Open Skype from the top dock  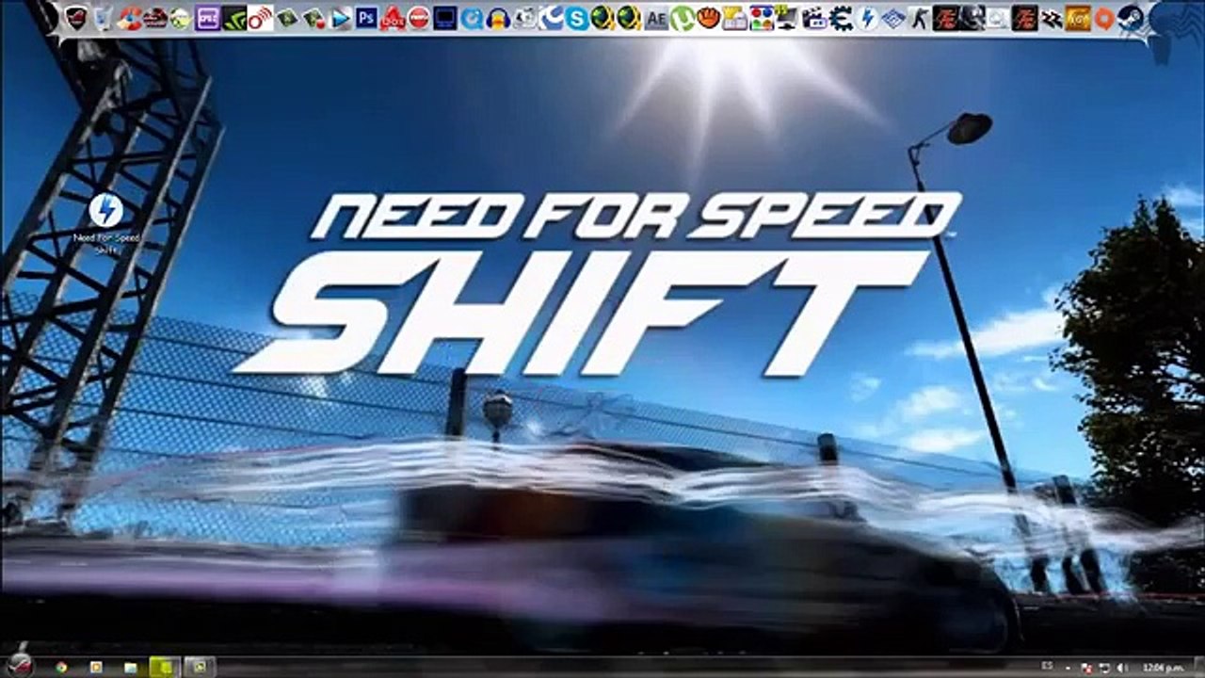577,18
